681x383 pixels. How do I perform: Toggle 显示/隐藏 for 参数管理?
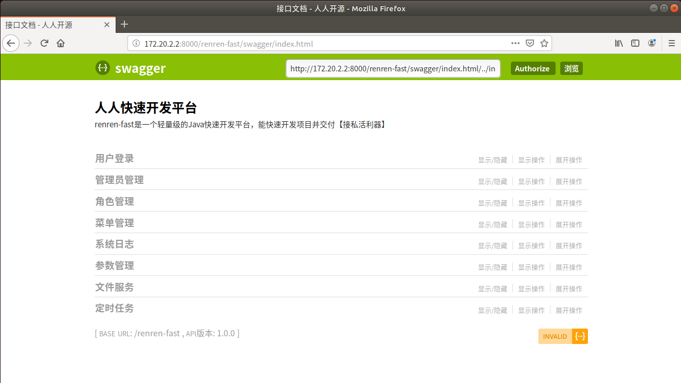[x=492, y=267]
